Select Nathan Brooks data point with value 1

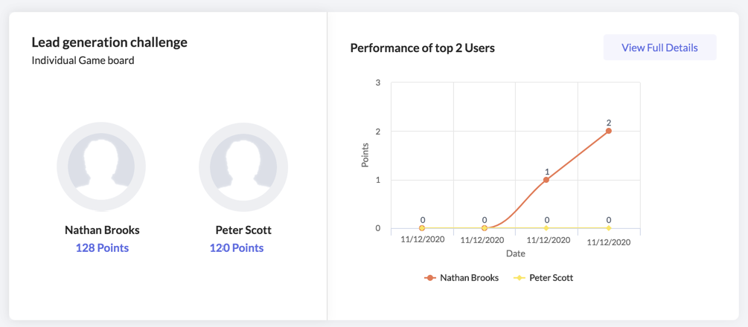point(546,179)
